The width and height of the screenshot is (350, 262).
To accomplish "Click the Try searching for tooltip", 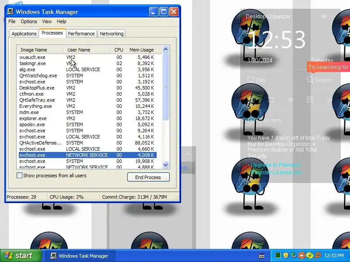I will click(x=329, y=67).
